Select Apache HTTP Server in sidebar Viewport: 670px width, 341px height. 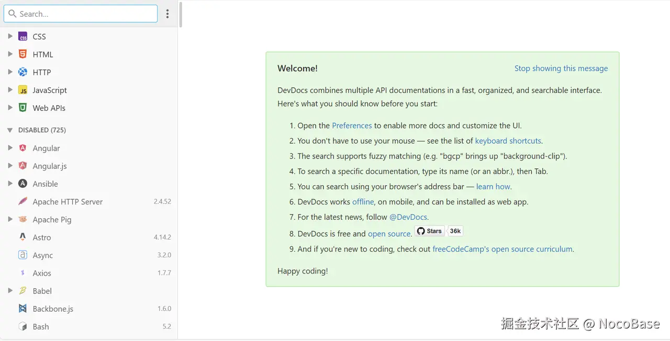67,201
